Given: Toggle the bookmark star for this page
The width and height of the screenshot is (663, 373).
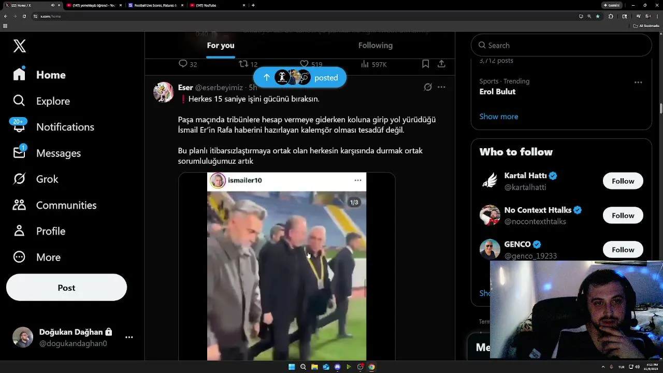Looking at the screenshot, I should (597, 16).
